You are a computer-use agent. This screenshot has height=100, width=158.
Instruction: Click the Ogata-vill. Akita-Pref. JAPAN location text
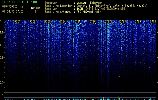pos(112,6)
